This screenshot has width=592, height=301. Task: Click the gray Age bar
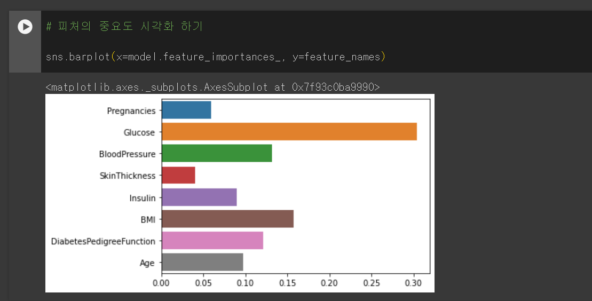(202, 262)
